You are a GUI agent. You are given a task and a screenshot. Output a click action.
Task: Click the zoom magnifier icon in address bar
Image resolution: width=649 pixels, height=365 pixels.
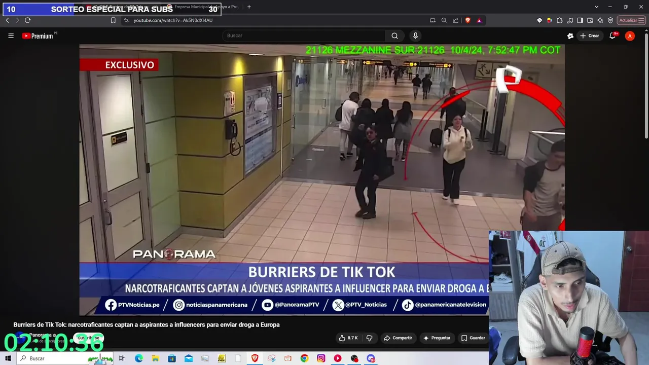pyautogui.click(x=444, y=20)
